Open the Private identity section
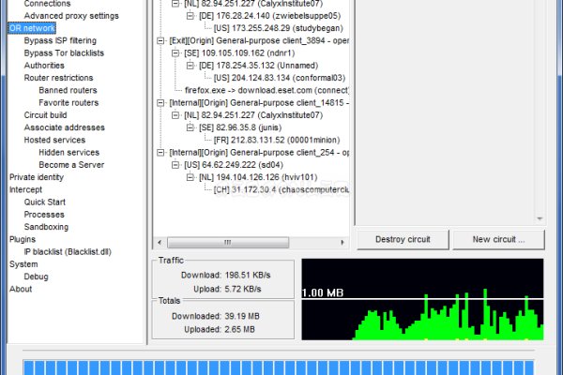Image resolution: width=563 pixels, height=375 pixels. 37,176
